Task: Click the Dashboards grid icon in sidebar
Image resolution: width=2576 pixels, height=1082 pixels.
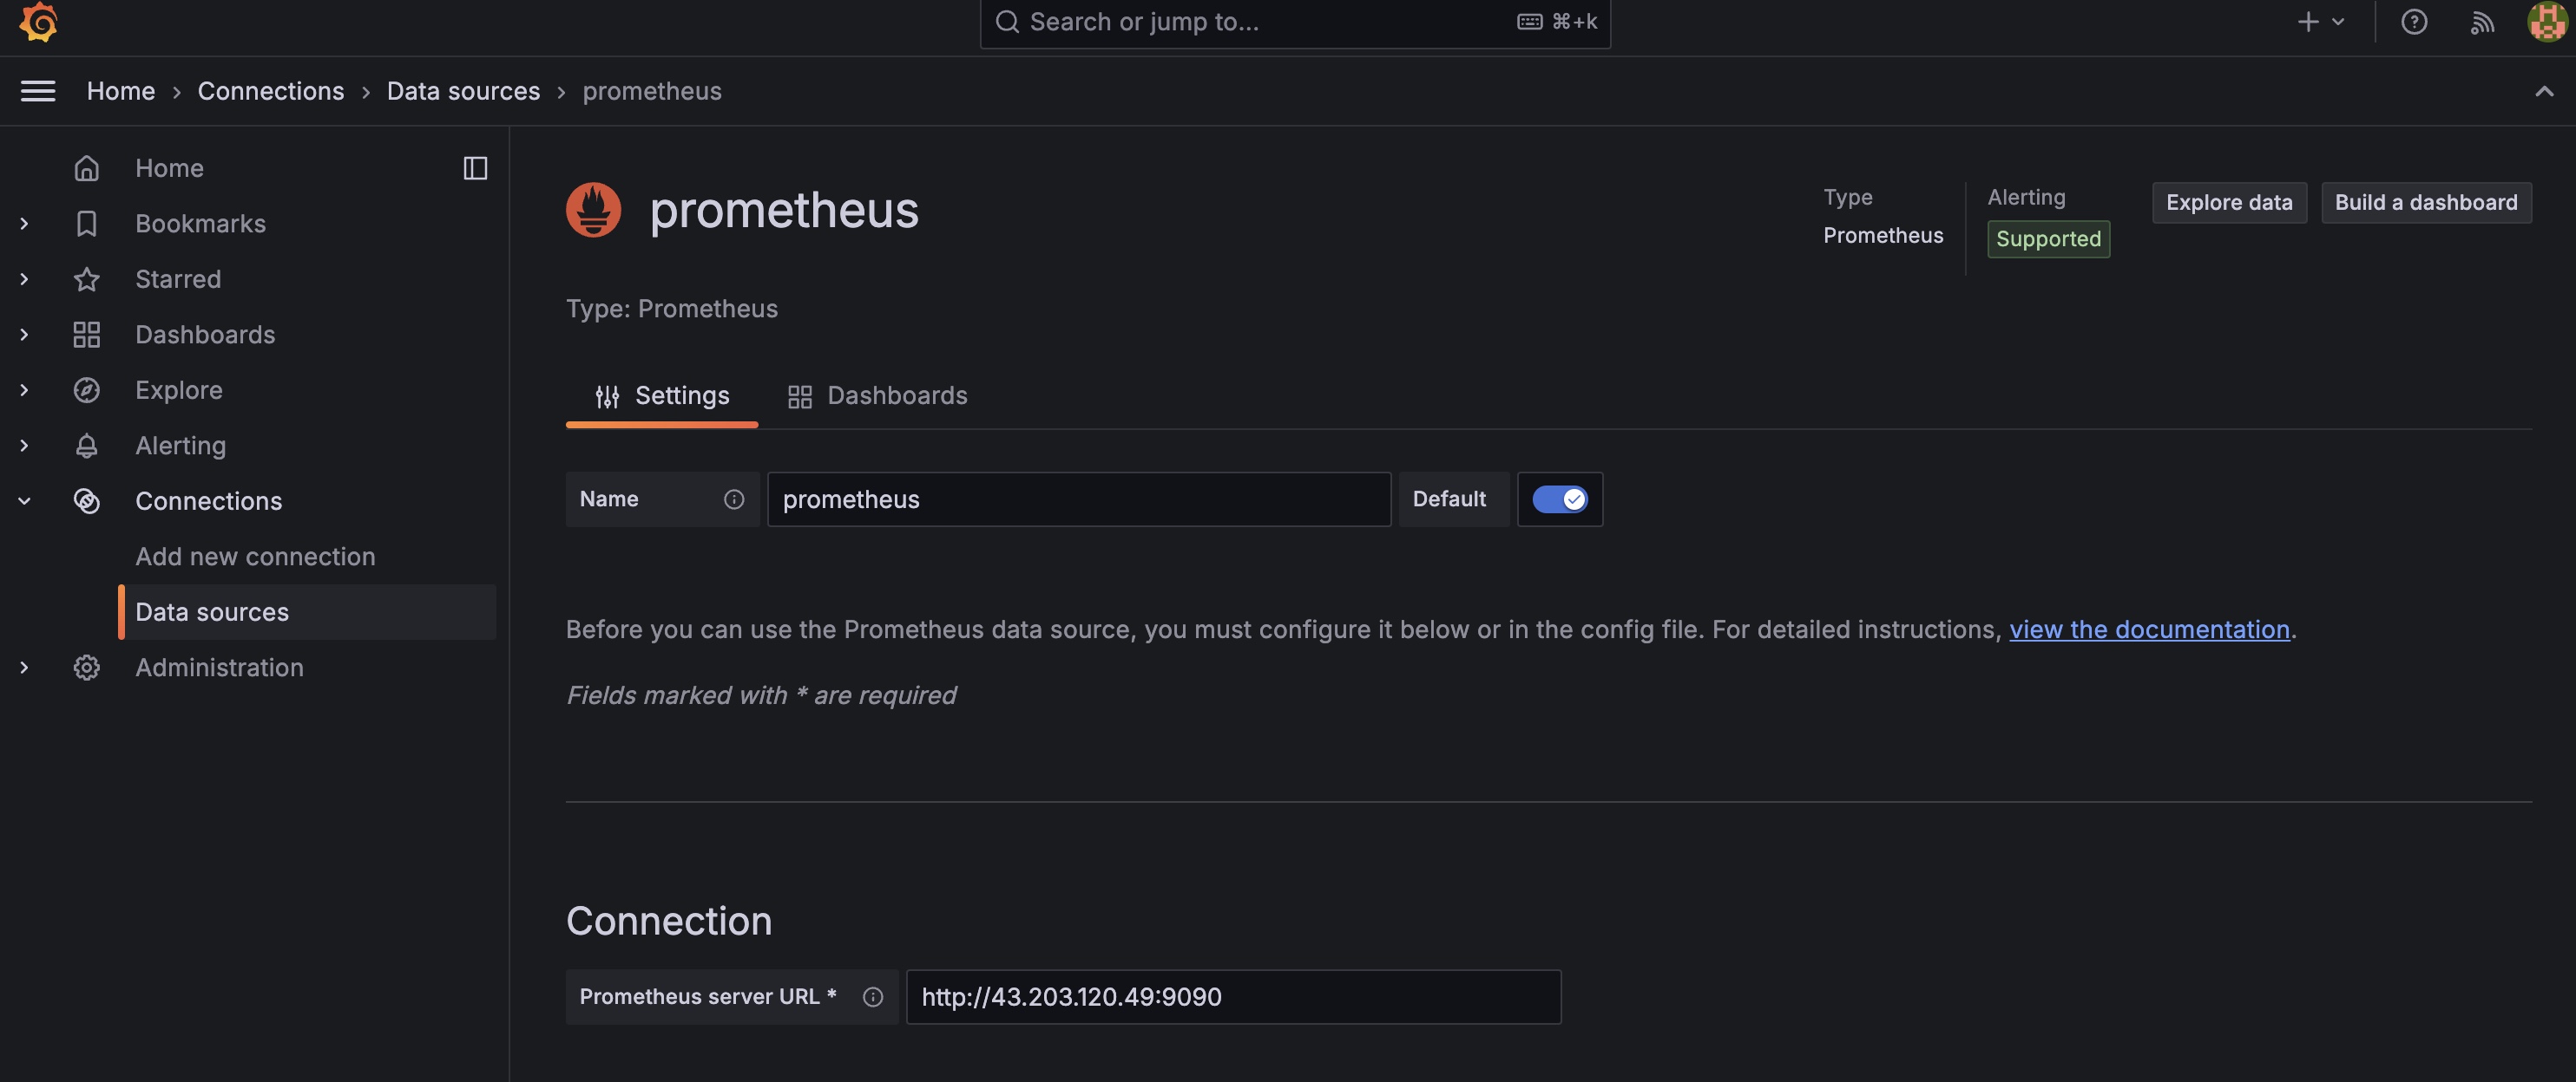Action: pos(87,335)
